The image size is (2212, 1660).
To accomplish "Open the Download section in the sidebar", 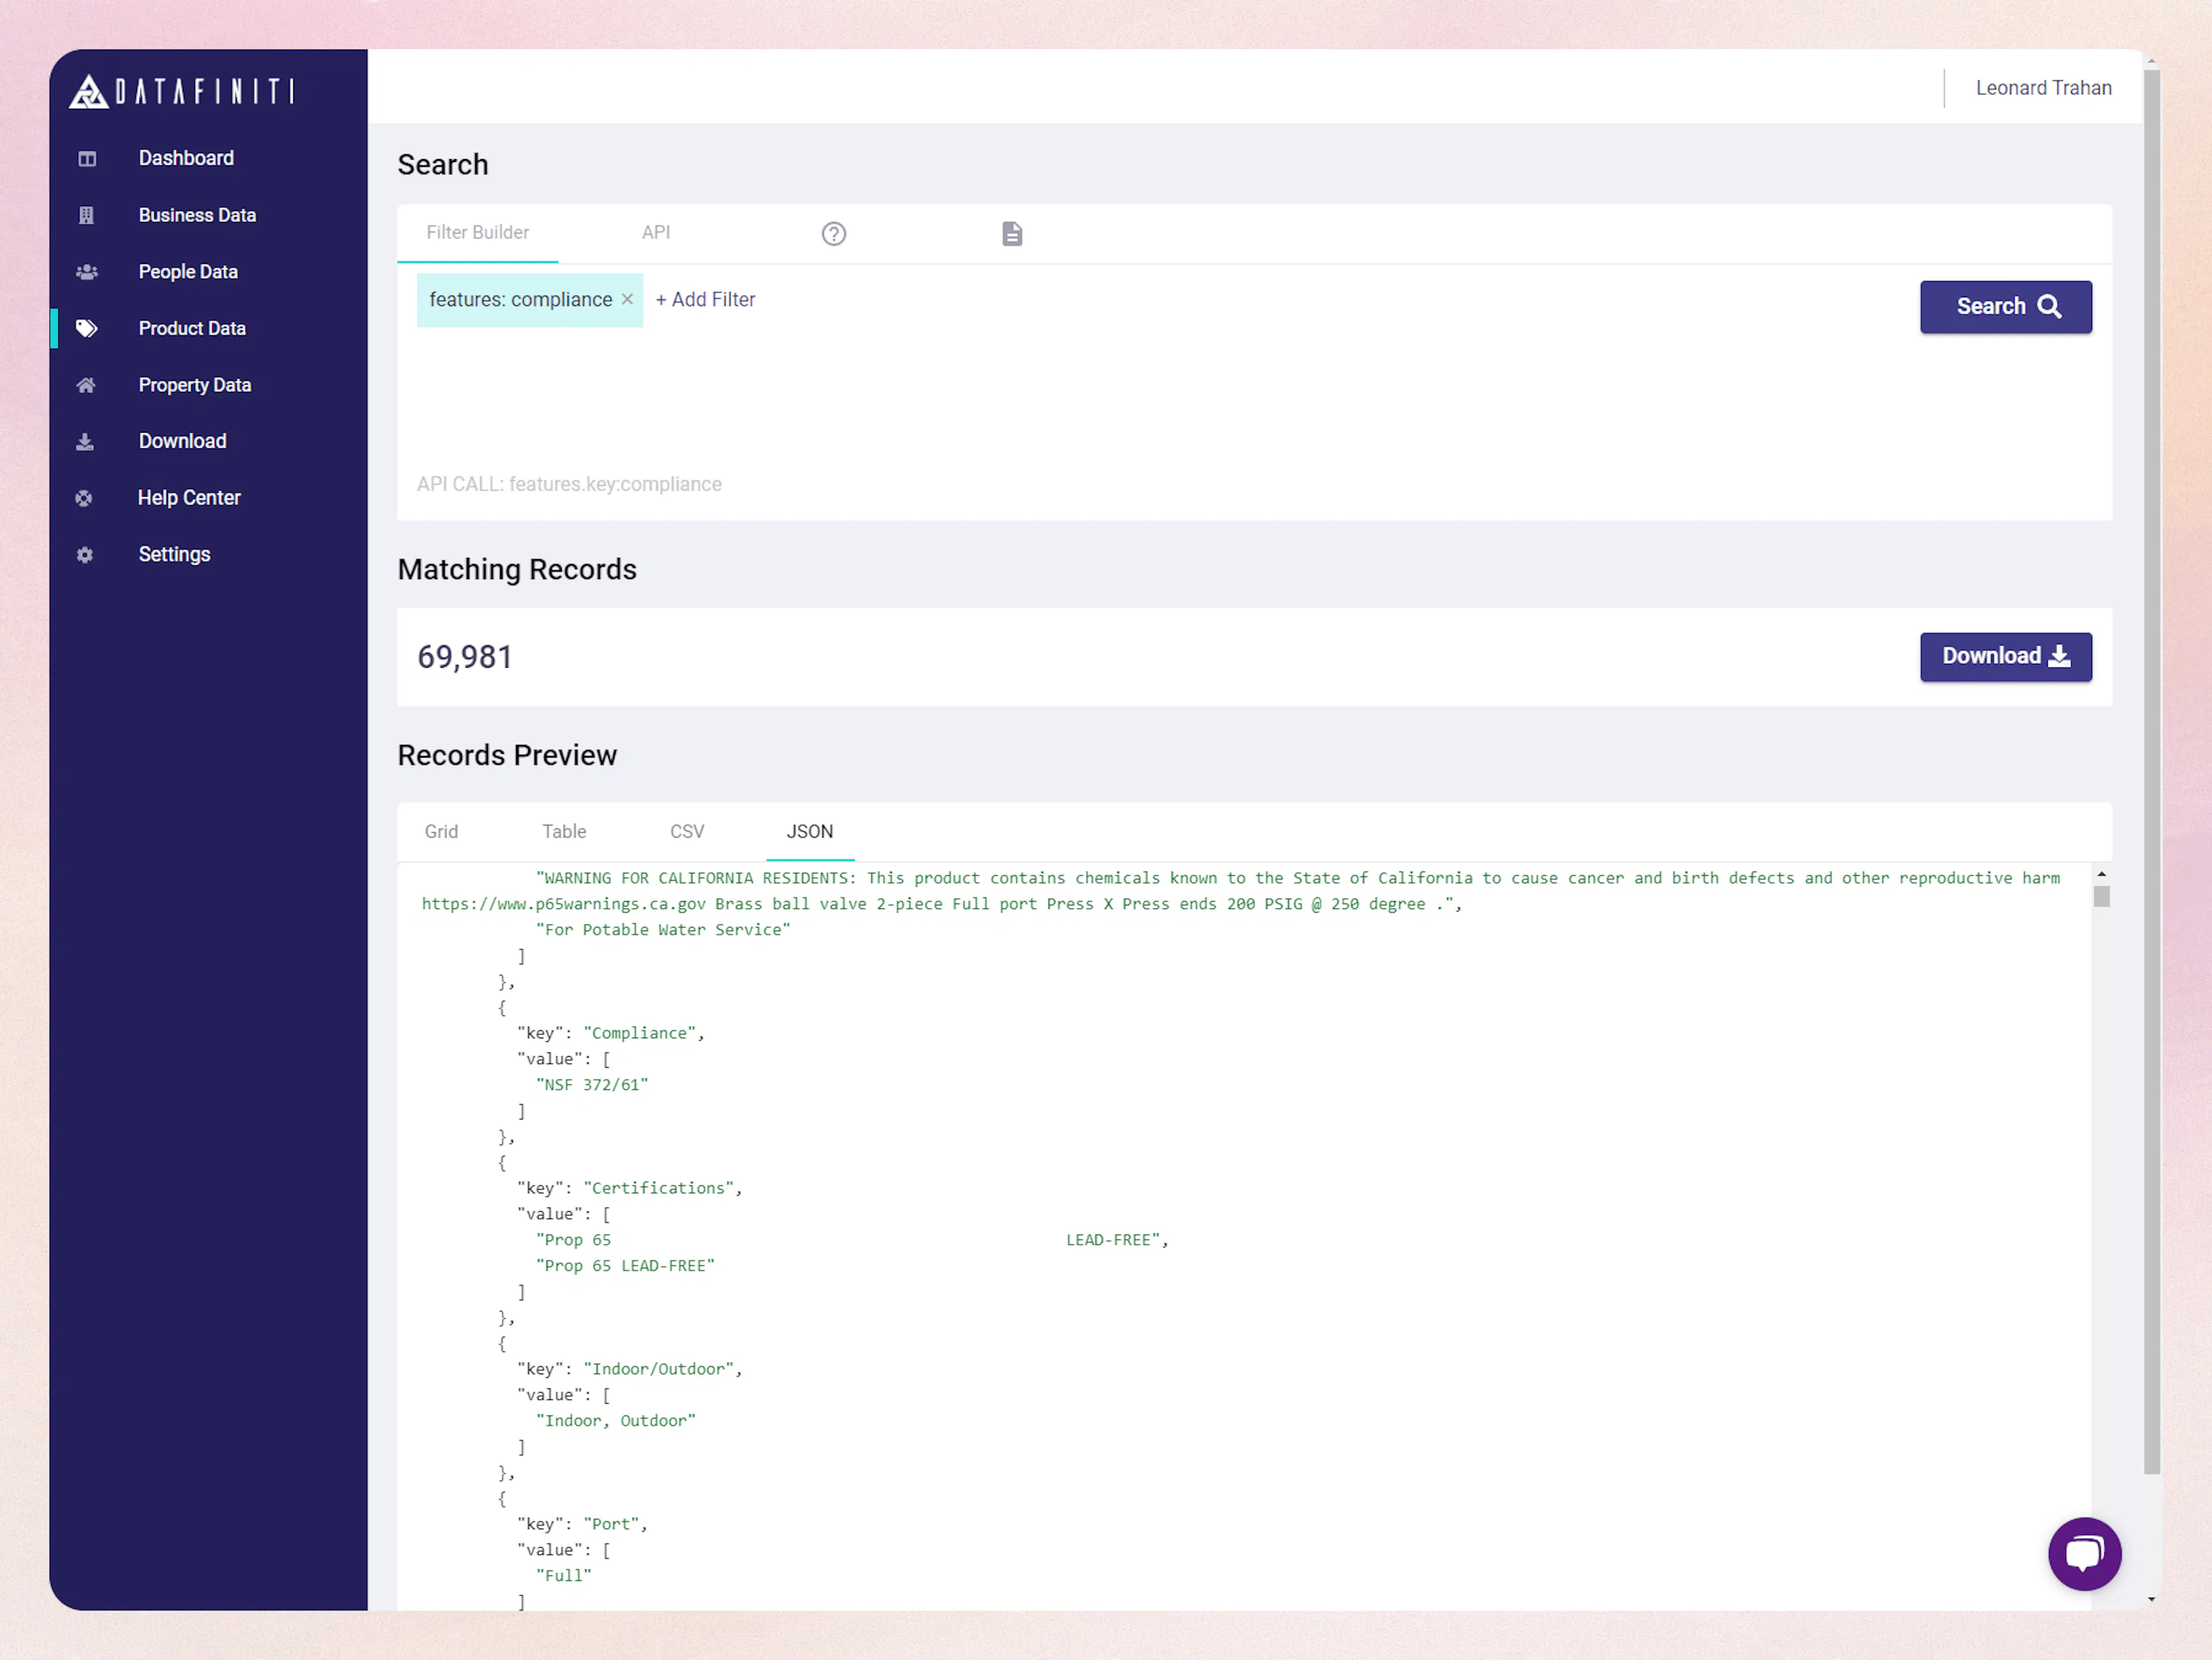I will pos(182,441).
